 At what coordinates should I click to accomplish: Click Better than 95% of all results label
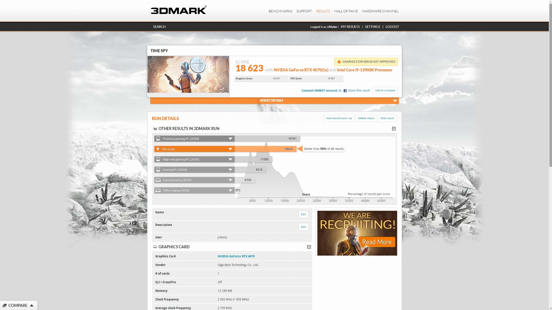324,149
